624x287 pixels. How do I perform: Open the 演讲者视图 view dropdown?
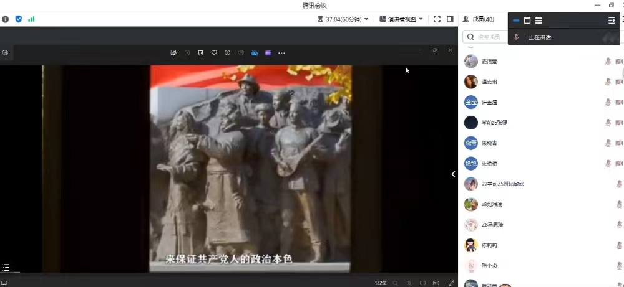point(401,19)
